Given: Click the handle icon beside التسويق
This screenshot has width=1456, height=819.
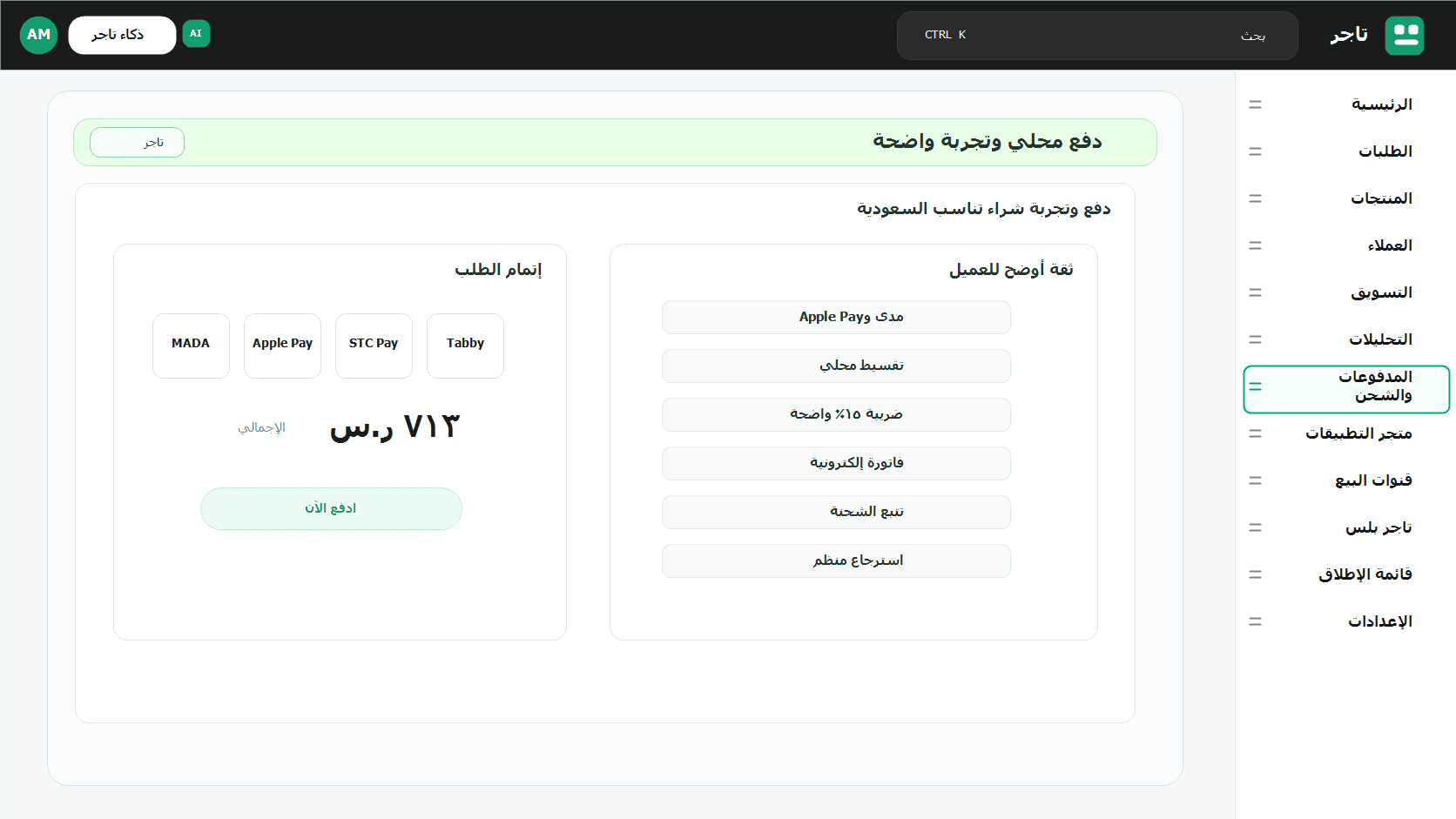Looking at the screenshot, I should (x=1255, y=292).
